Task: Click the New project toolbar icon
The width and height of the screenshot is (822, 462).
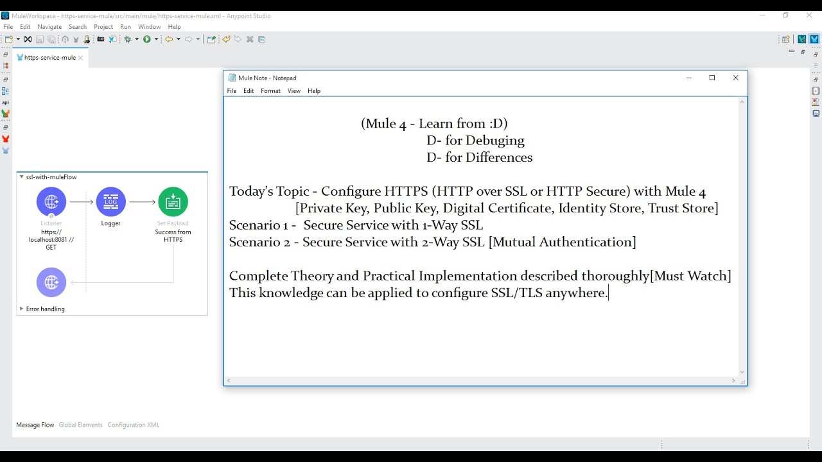Action: point(9,39)
